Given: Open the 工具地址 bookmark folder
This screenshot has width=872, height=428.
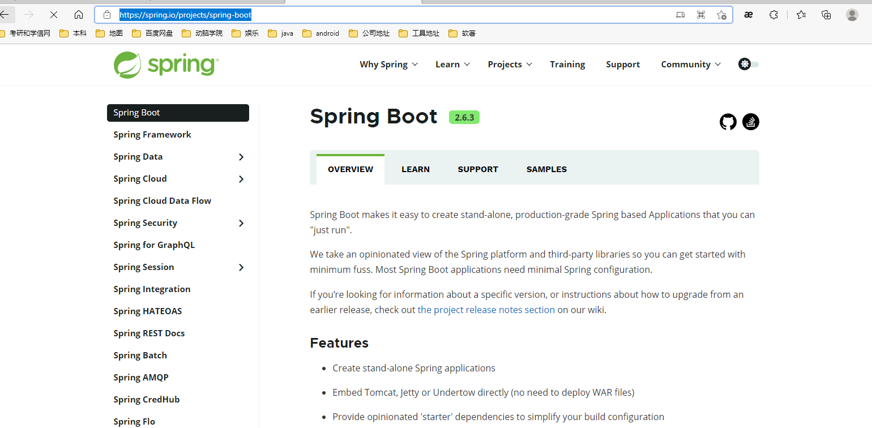Looking at the screenshot, I should tap(419, 33).
